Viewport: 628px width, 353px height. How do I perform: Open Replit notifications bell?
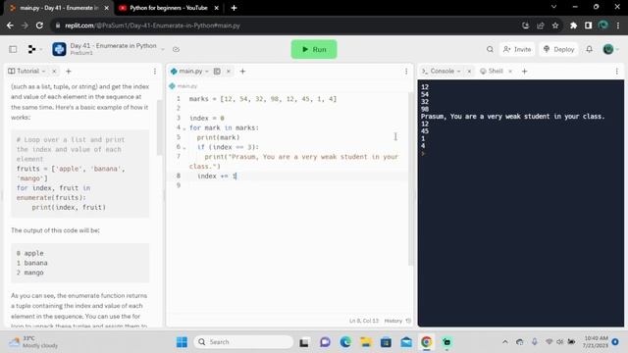(589, 49)
